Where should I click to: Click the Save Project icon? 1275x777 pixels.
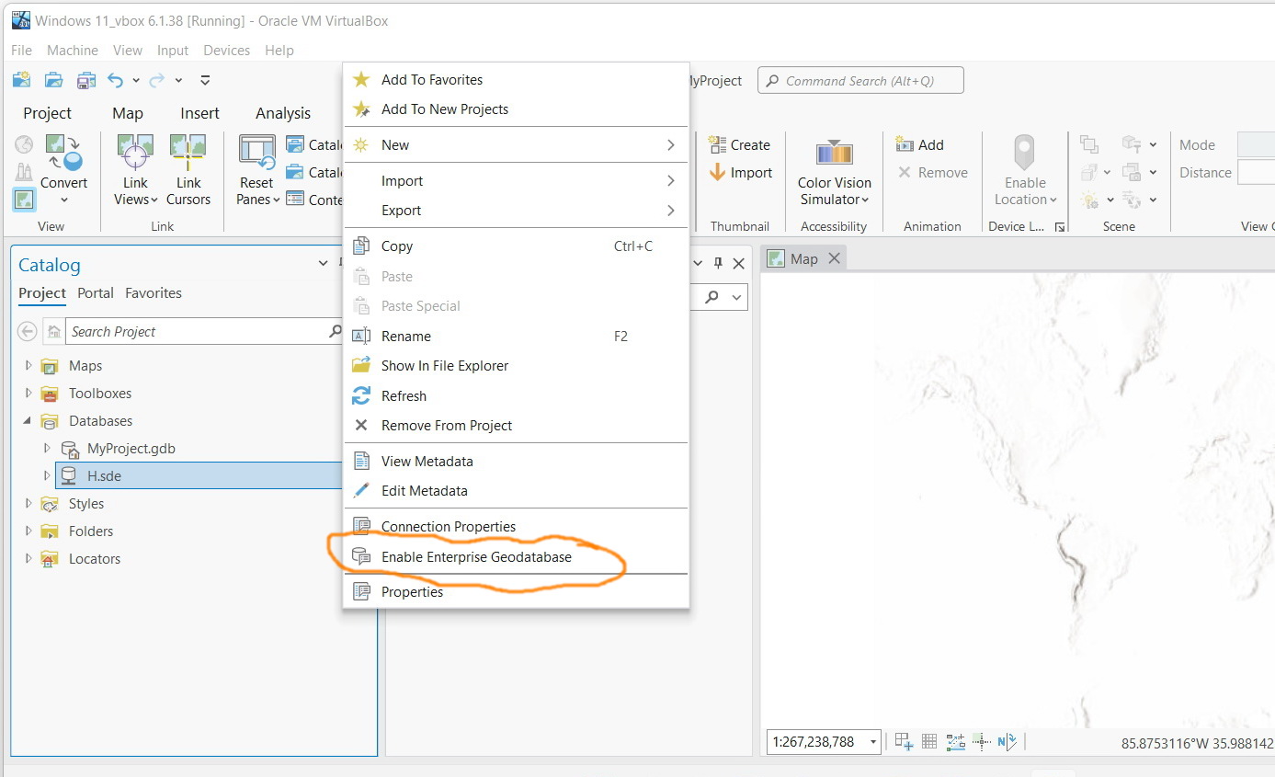[85, 80]
